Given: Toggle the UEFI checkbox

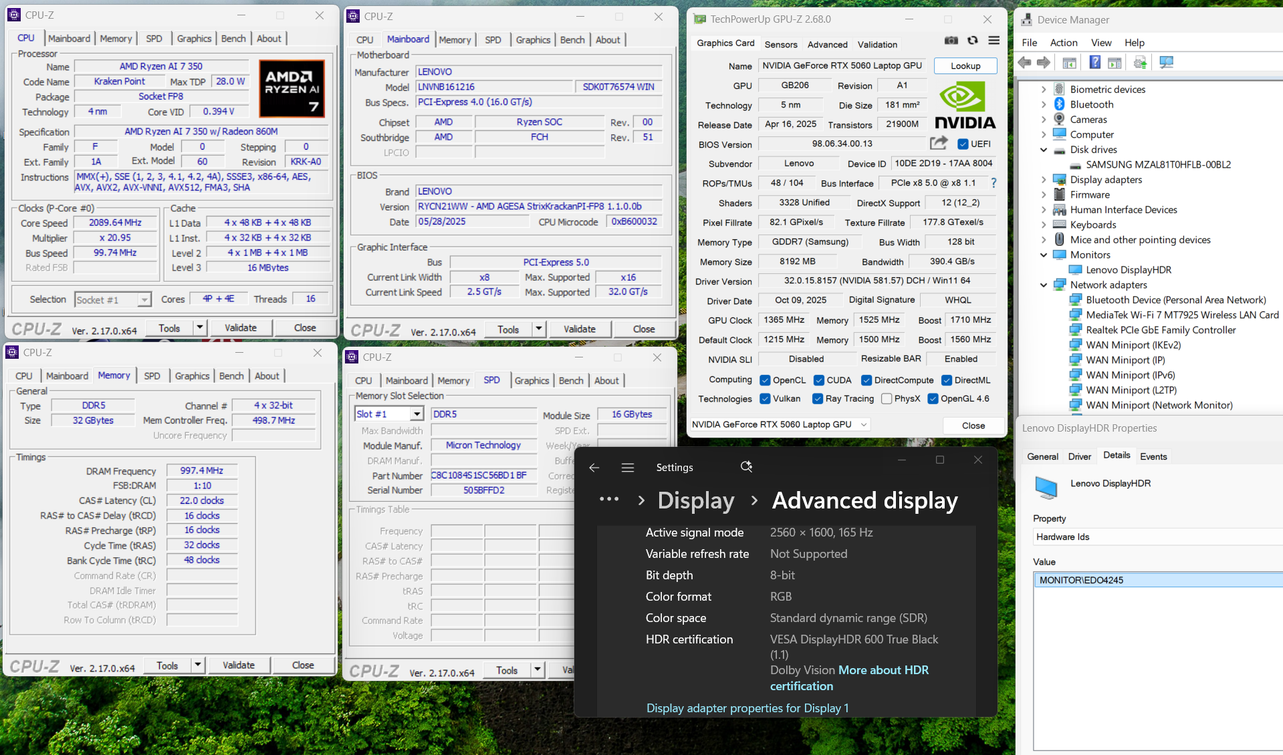Looking at the screenshot, I should pyautogui.click(x=963, y=144).
